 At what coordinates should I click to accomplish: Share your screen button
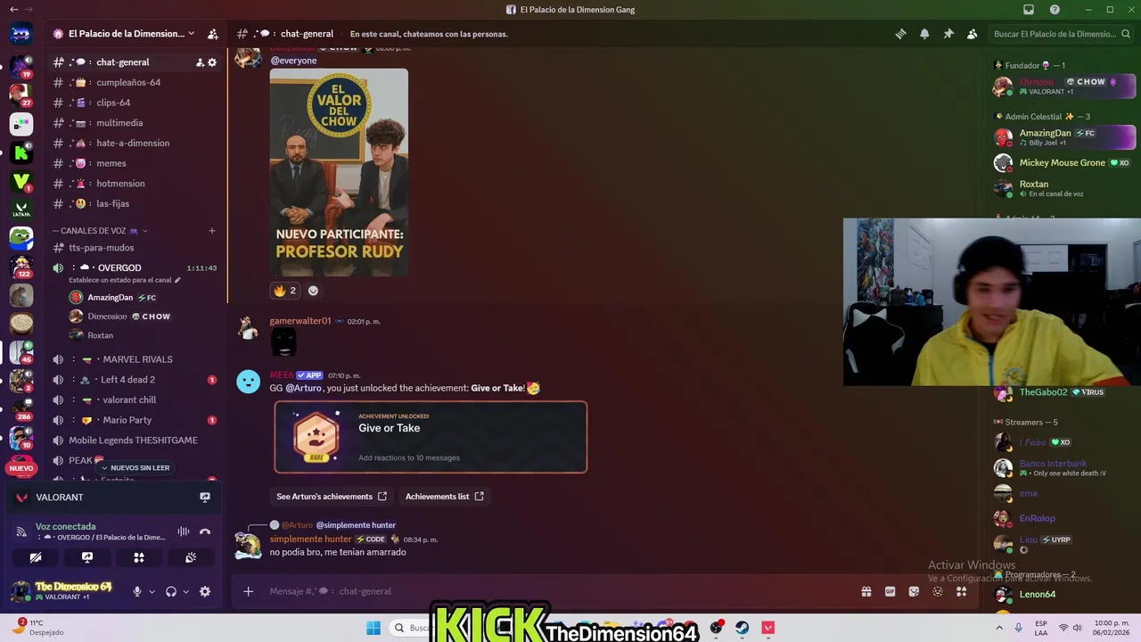pyautogui.click(x=87, y=557)
